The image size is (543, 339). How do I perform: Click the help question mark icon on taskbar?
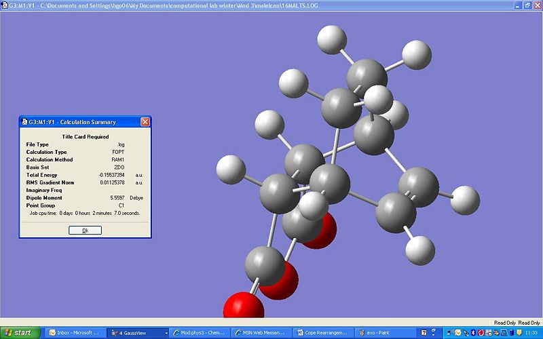pos(424,333)
